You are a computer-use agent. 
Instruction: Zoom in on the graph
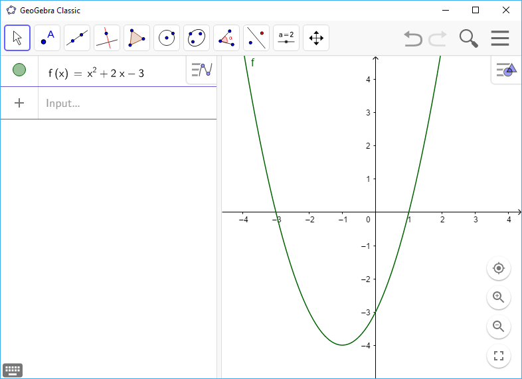(x=498, y=297)
